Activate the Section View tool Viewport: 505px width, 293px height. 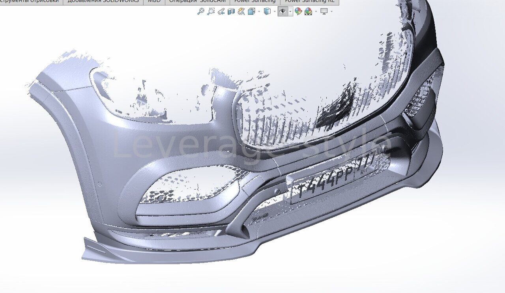231,11
